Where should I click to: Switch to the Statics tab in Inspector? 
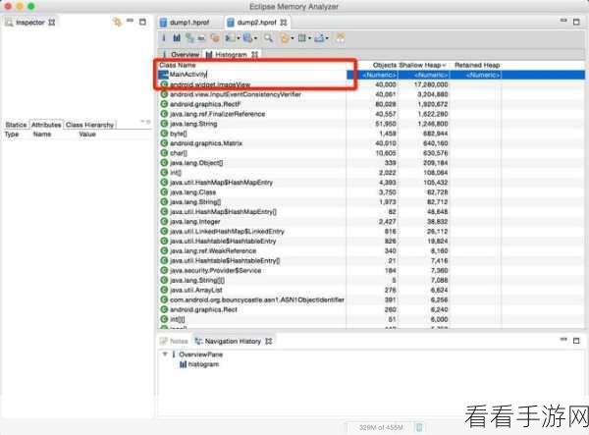(16, 125)
